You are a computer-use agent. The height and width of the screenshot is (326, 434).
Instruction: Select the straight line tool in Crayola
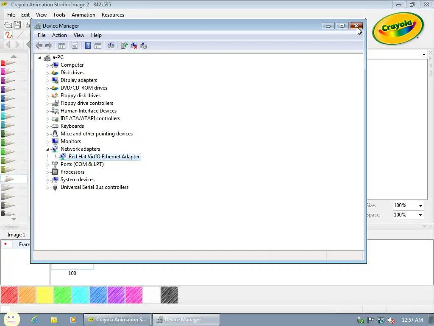coord(20,35)
